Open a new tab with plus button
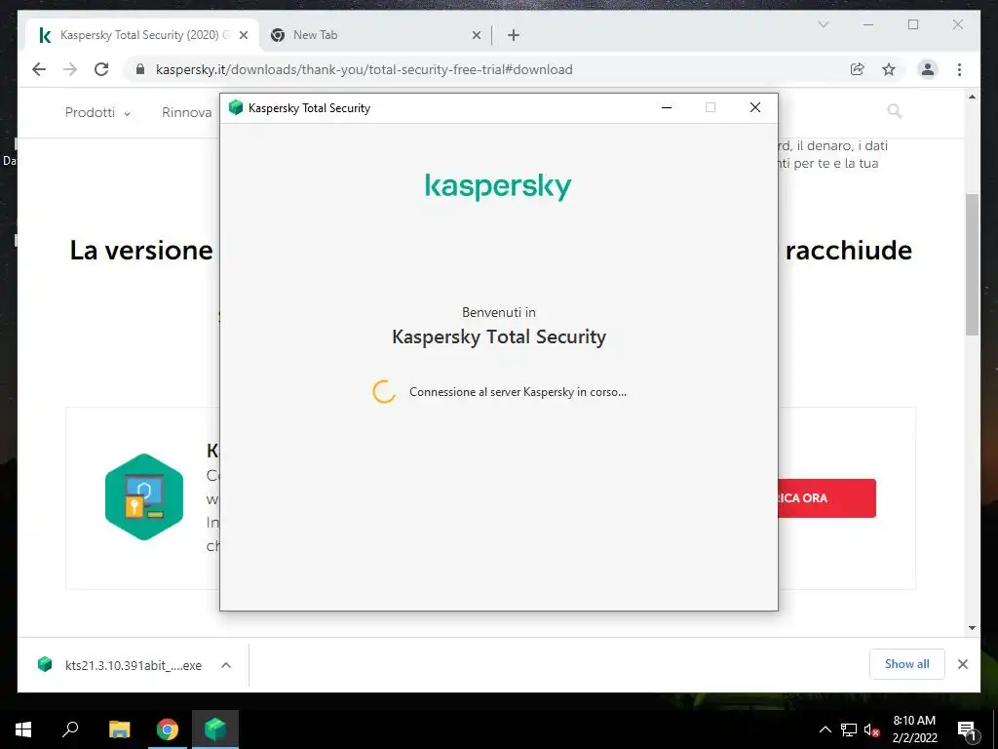 click(513, 35)
